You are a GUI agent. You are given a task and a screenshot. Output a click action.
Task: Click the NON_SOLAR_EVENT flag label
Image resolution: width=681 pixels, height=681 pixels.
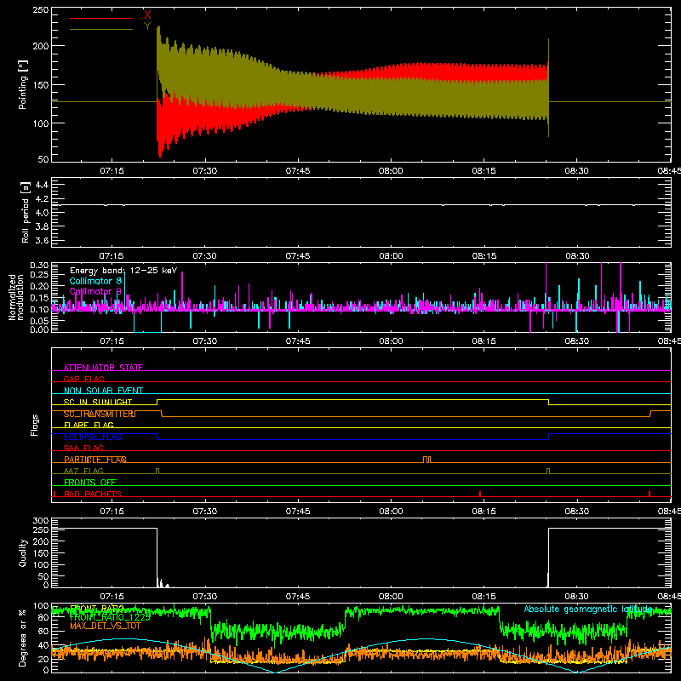(x=103, y=391)
